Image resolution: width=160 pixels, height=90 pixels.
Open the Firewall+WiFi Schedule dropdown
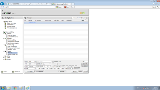(79, 18)
